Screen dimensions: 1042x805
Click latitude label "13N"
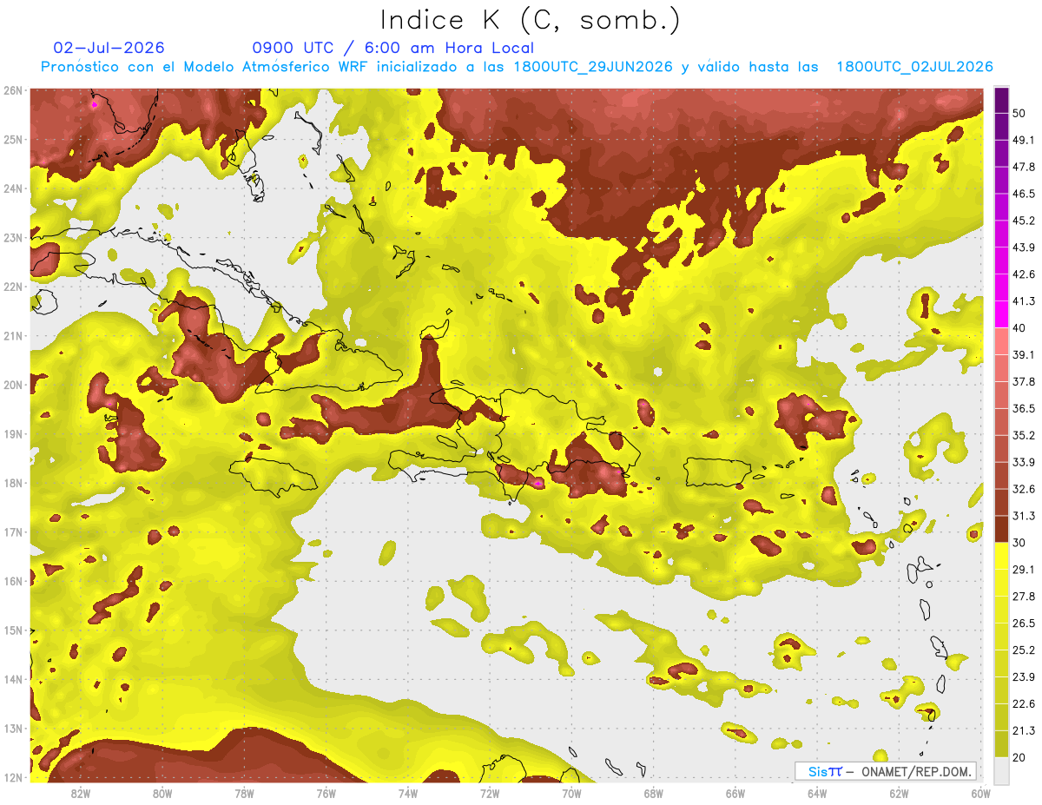click(13, 729)
